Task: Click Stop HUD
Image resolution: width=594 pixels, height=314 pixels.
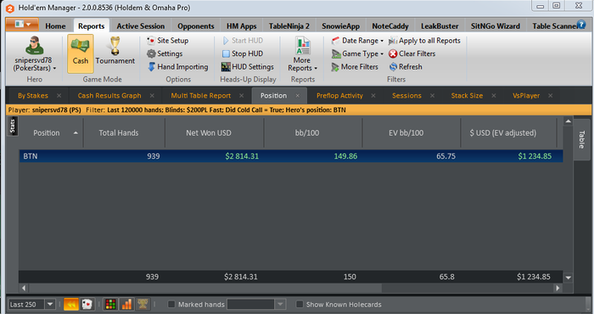Action: point(243,53)
